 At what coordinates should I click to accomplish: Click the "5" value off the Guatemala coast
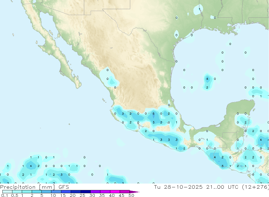tap(222, 166)
